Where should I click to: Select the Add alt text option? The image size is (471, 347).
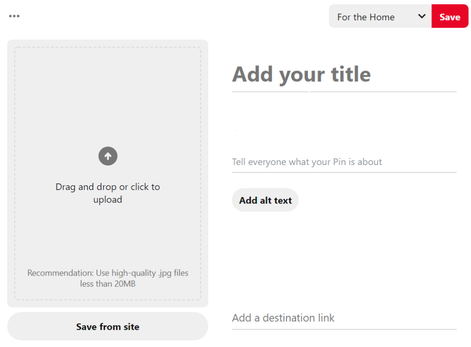tap(265, 200)
